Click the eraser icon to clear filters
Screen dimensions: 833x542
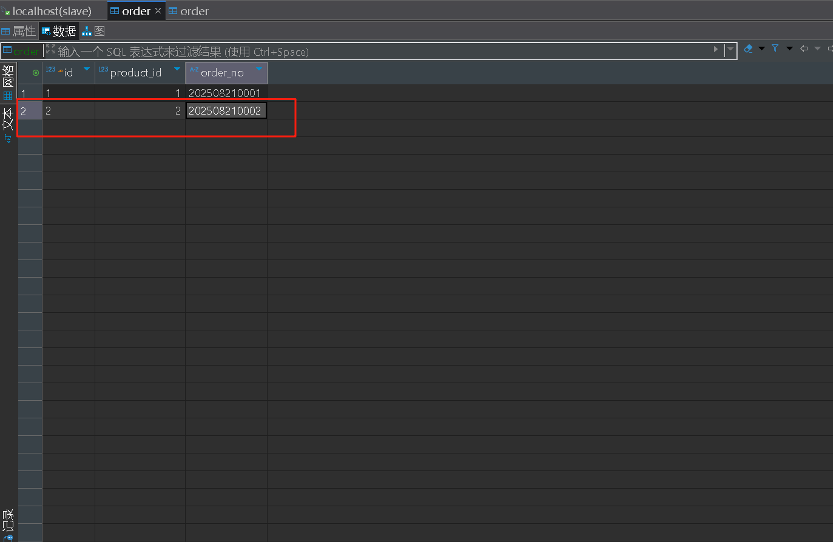pyautogui.click(x=748, y=49)
